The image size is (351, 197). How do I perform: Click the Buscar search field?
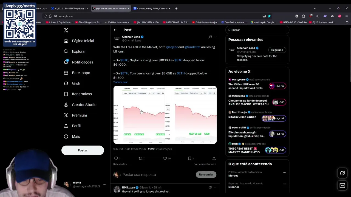pos(257,30)
